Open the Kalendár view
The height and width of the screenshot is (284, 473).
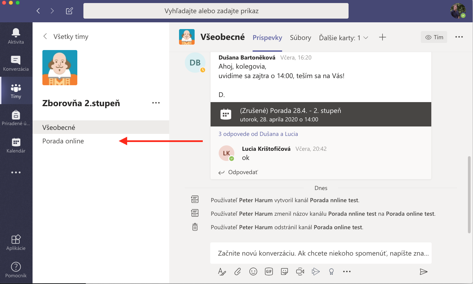point(16,145)
